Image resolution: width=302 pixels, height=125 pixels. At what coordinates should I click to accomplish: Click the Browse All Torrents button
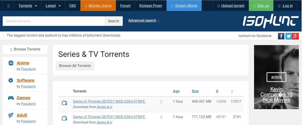pos(75,66)
